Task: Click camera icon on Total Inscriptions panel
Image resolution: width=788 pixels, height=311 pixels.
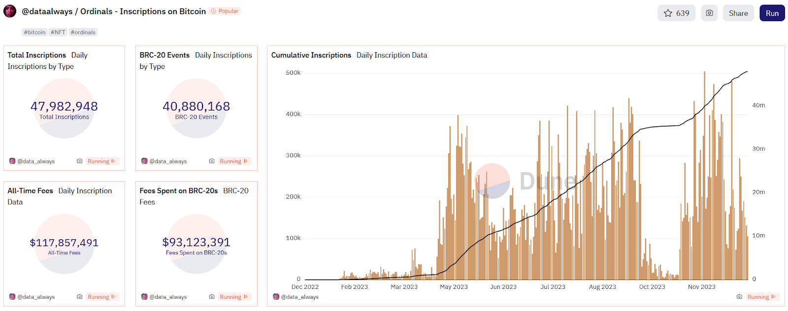Action: pos(80,161)
